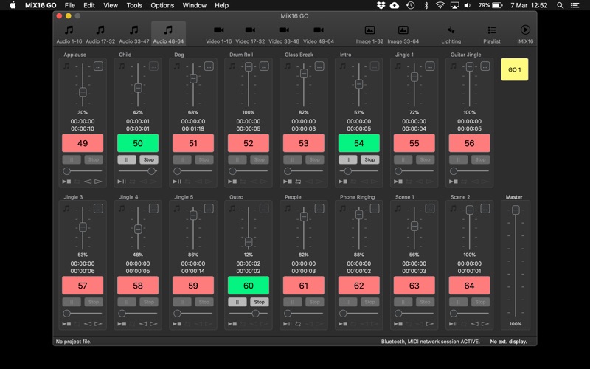Toggle play/pause mode on Dog

point(177,182)
